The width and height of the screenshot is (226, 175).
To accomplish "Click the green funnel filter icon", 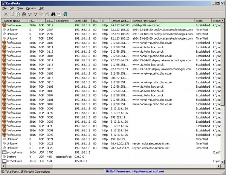I will 30,14.
